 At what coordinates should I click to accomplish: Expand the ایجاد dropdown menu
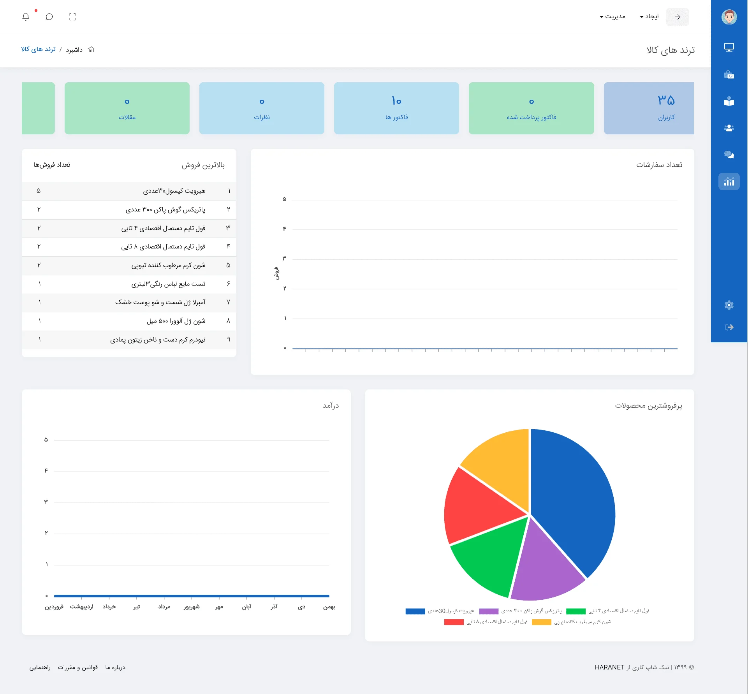649,17
